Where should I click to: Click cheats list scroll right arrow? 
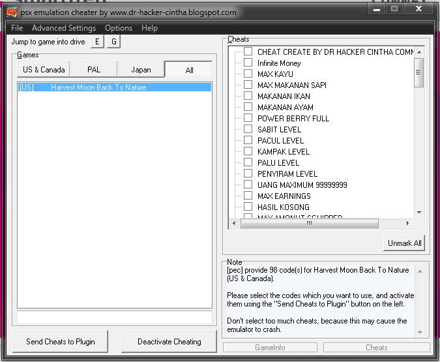coord(407,224)
